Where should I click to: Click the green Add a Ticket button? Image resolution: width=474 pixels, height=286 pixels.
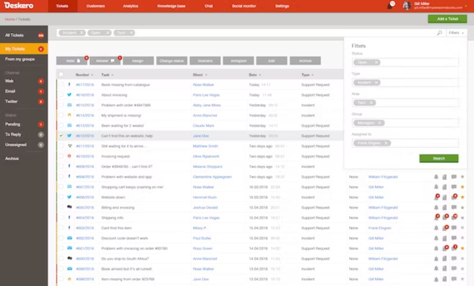point(447,19)
